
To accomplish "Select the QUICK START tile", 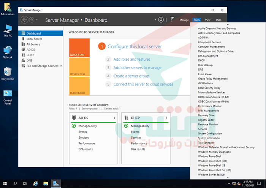I will pyautogui.click(x=79, y=47).
